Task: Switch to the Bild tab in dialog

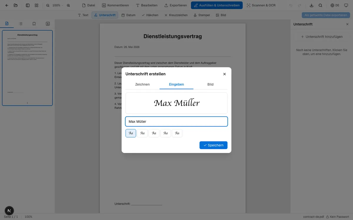Action: 210,84
